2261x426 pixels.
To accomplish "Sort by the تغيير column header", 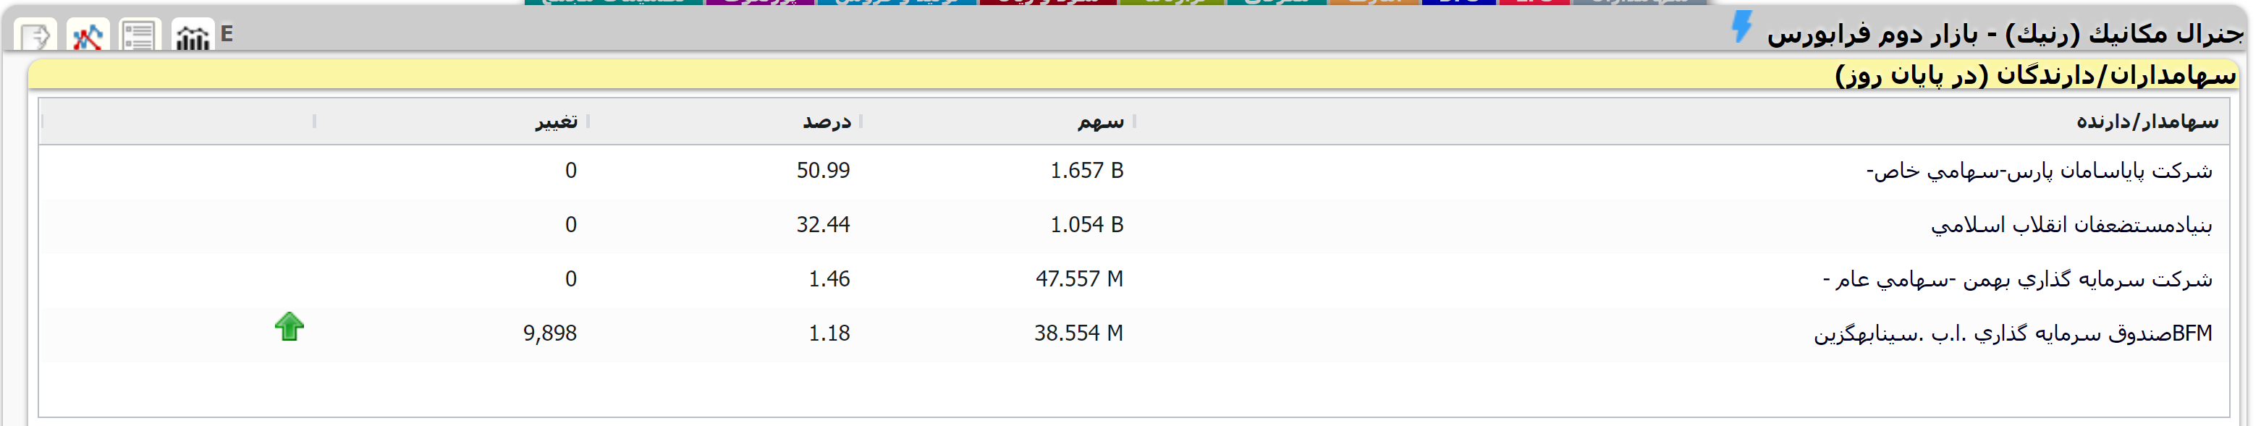I will click(x=557, y=122).
